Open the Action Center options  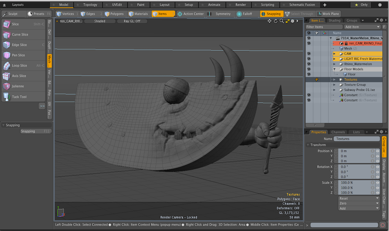[191, 14]
